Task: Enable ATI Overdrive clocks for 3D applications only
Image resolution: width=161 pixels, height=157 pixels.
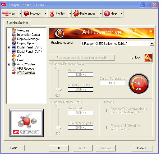Action: point(108,110)
